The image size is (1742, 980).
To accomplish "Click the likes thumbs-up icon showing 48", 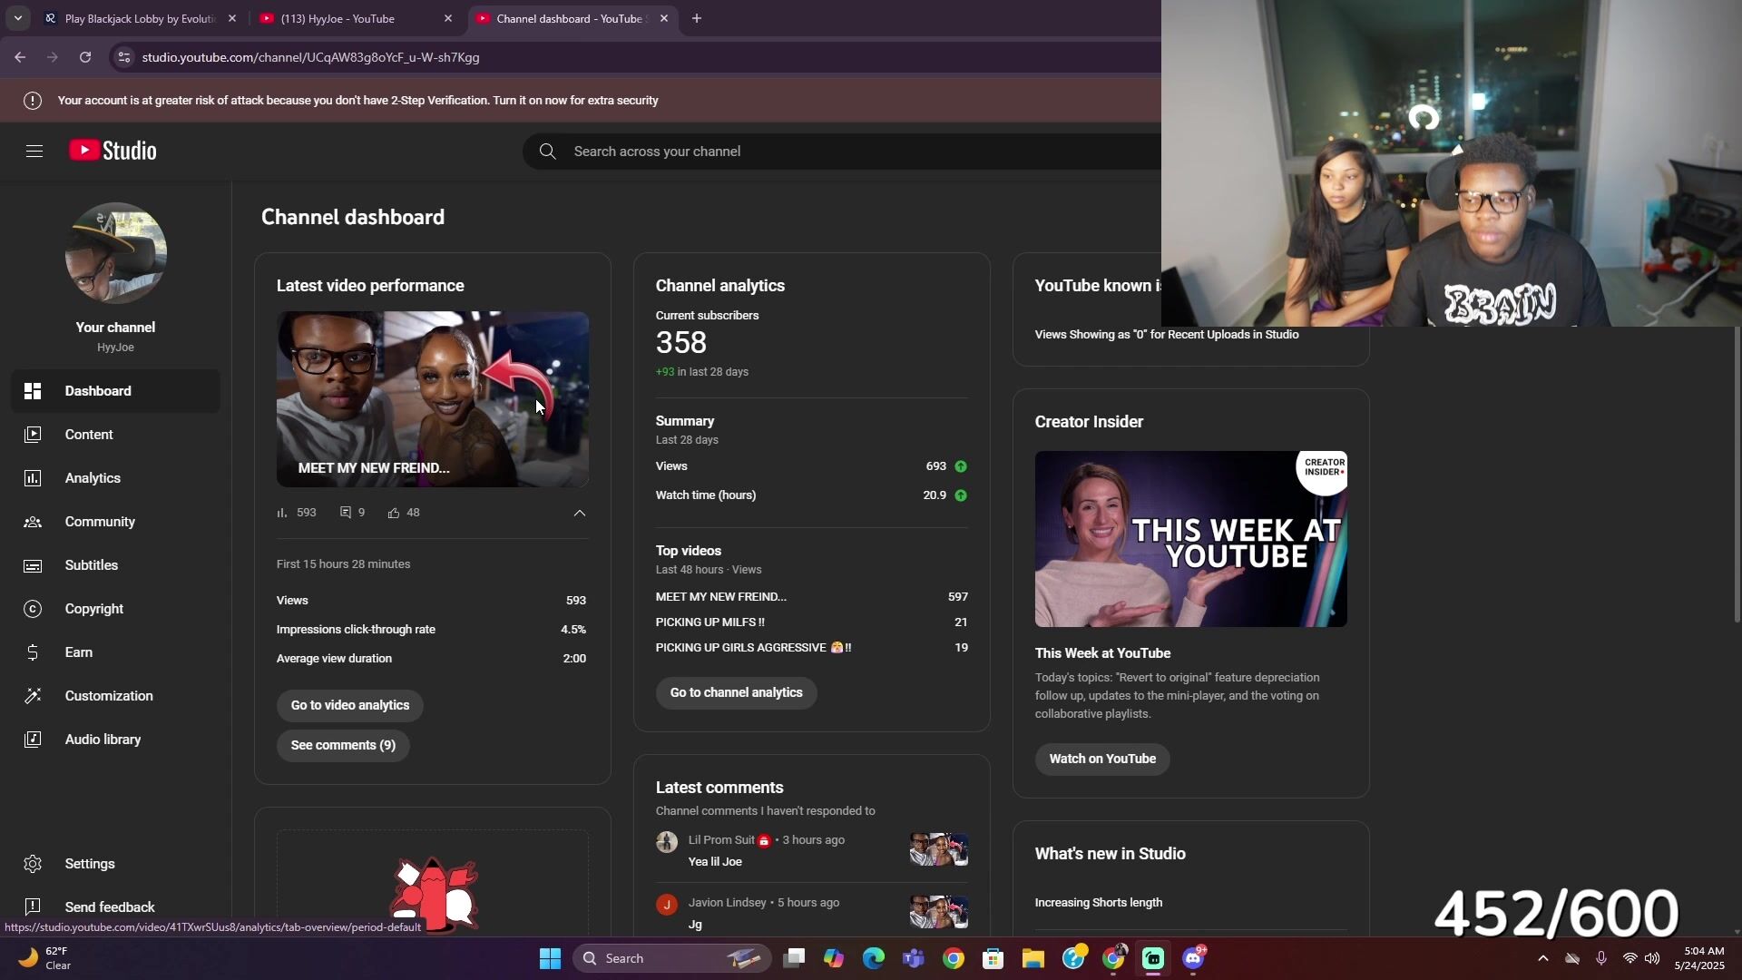I will click(x=394, y=513).
